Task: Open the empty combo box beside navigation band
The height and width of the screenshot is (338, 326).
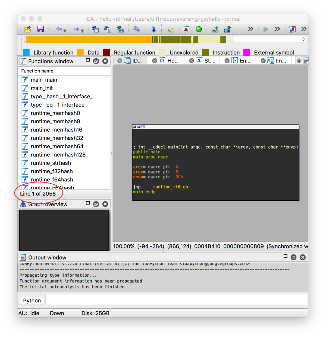Action: coord(270,39)
